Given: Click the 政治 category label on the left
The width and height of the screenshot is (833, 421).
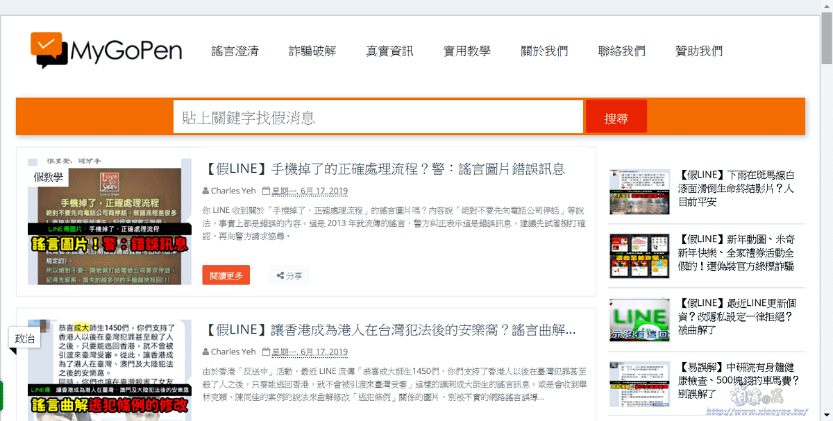Looking at the screenshot, I should pyautogui.click(x=23, y=339).
